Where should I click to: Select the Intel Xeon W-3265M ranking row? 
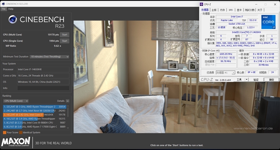point(35,111)
